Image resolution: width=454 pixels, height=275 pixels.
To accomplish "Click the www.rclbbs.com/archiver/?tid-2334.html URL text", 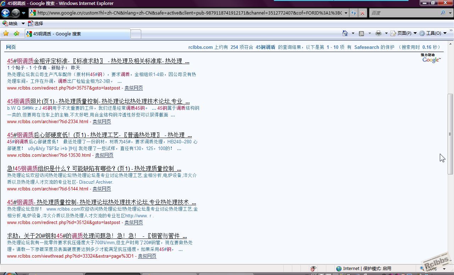I will tap(48, 121).
